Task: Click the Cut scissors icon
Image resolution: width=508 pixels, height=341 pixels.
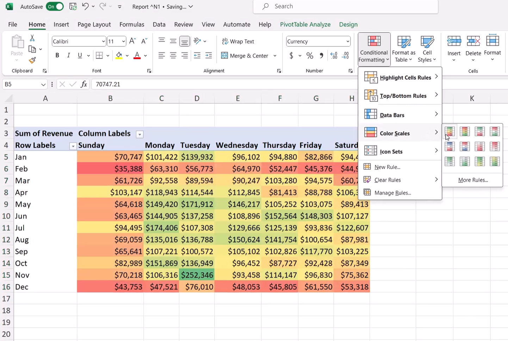Action: coord(32,38)
